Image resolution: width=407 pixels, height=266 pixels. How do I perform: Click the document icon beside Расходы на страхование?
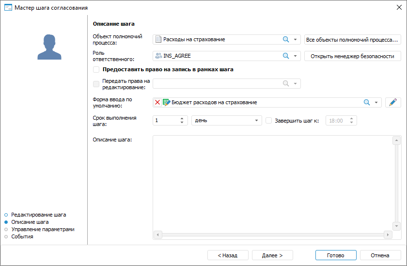pyautogui.click(x=158, y=39)
